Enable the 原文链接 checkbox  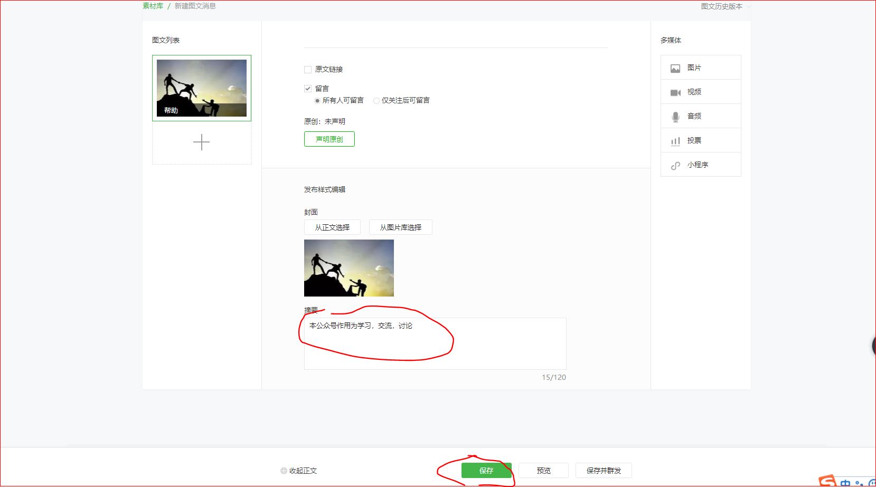tap(308, 69)
